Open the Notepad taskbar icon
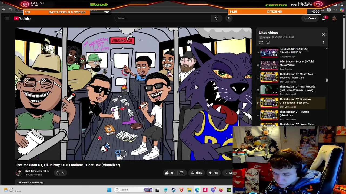The height and width of the screenshot is (194, 346). point(165,190)
